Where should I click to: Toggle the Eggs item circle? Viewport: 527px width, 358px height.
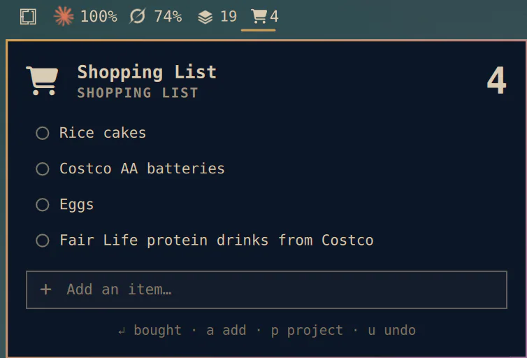[x=43, y=205]
